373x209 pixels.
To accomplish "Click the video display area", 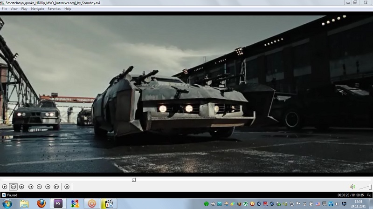I will click(186, 94).
